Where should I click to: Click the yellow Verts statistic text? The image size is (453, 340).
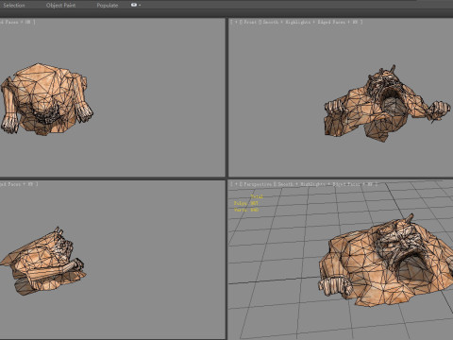246,210
